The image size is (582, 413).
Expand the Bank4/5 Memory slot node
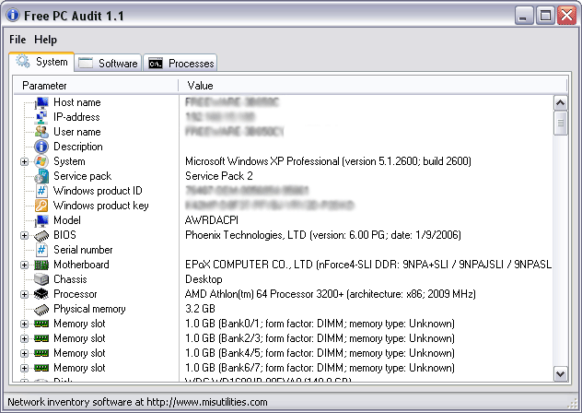(x=24, y=353)
